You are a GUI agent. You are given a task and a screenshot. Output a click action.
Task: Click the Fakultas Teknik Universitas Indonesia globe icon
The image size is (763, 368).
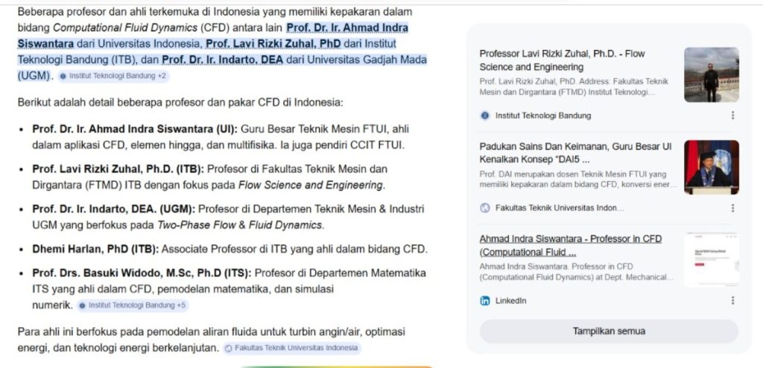click(x=484, y=208)
